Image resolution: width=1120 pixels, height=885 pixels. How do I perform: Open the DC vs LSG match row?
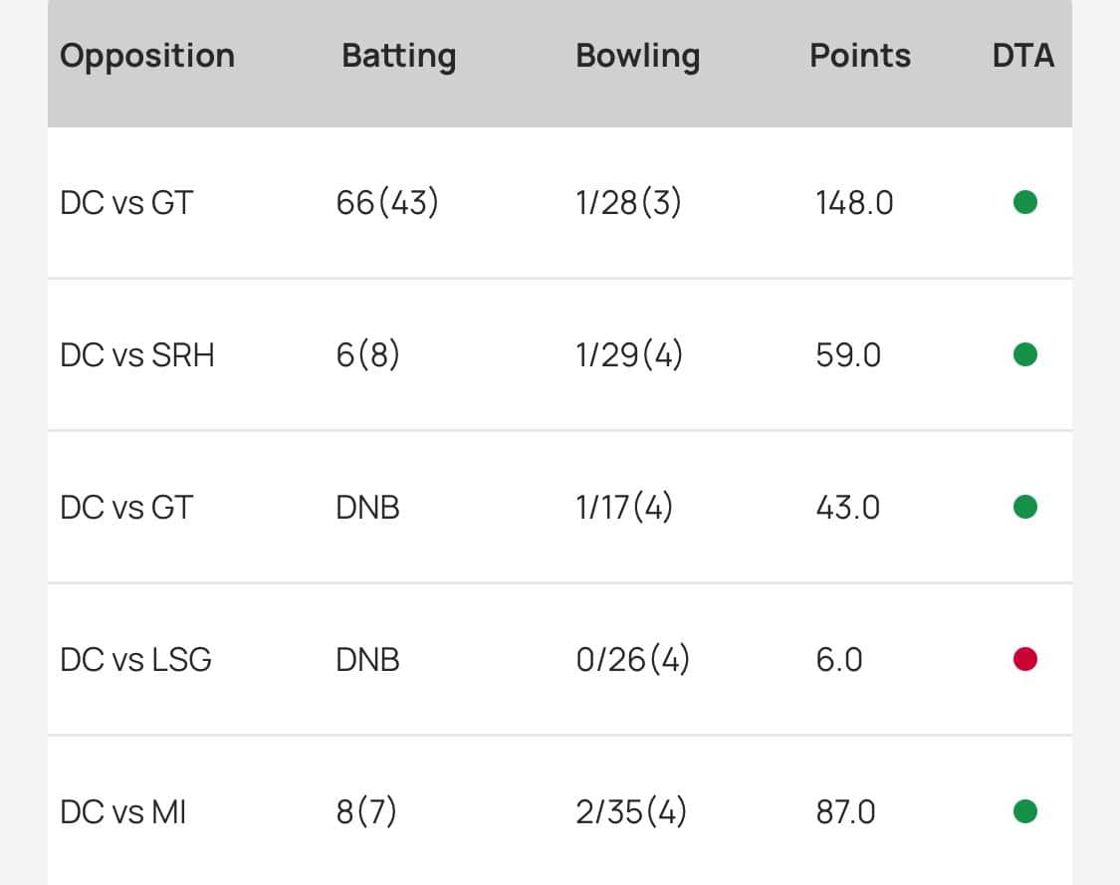[x=135, y=660]
